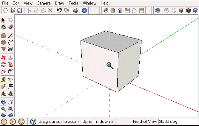Open the Camera menu
The height and width of the screenshot is (126, 199).
pyautogui.click(x=44, y=3)
